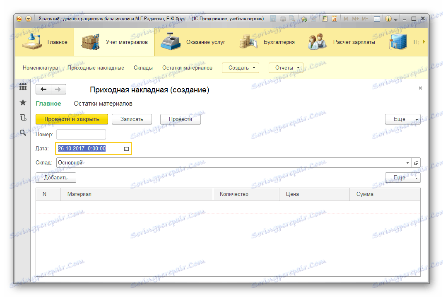Open upper Еще menu near Провести
Image resolution: width=443 pixels, height=297 pixels.
(x=402, y=119)
